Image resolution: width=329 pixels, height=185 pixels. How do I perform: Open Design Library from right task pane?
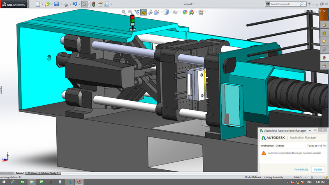pyautogui.click(x=324, y=33)
